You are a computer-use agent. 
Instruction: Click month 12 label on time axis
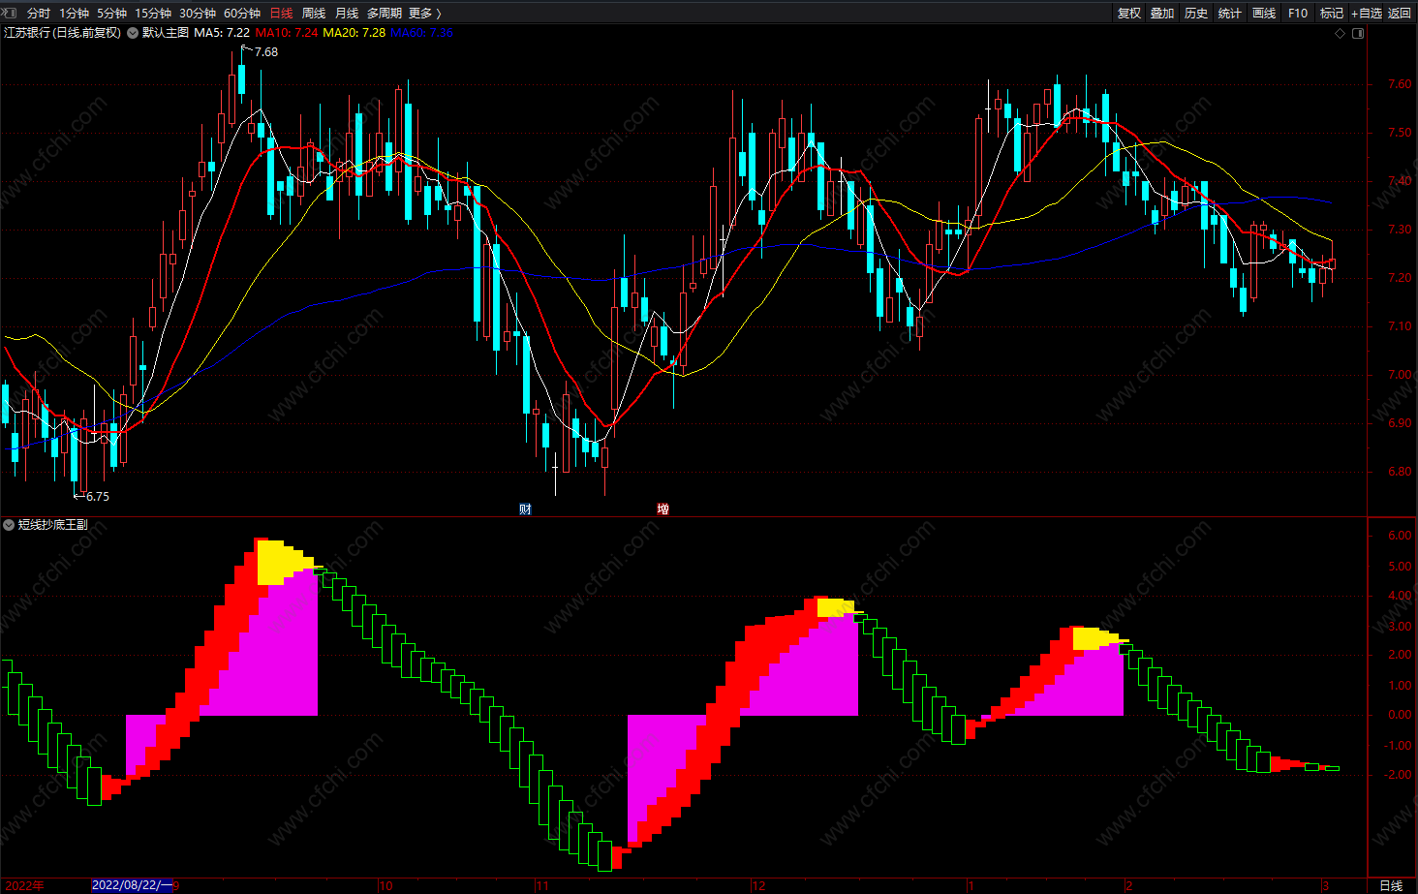[758, 885]
